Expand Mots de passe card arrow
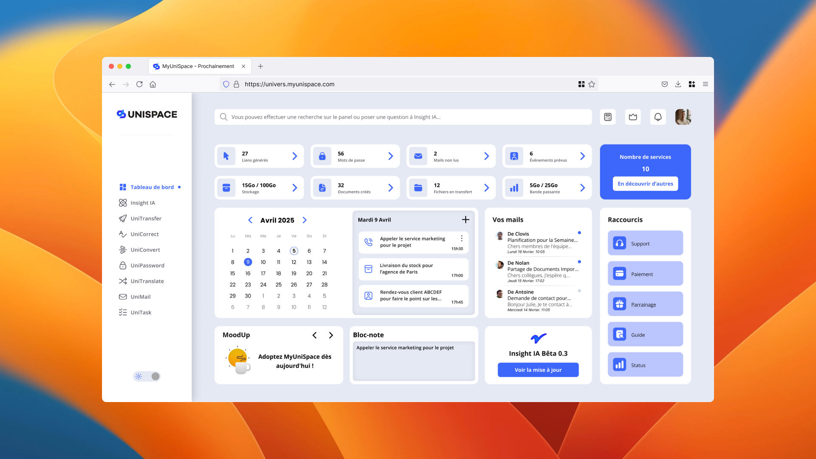This screenshot has height=459, width=816. 391,156
